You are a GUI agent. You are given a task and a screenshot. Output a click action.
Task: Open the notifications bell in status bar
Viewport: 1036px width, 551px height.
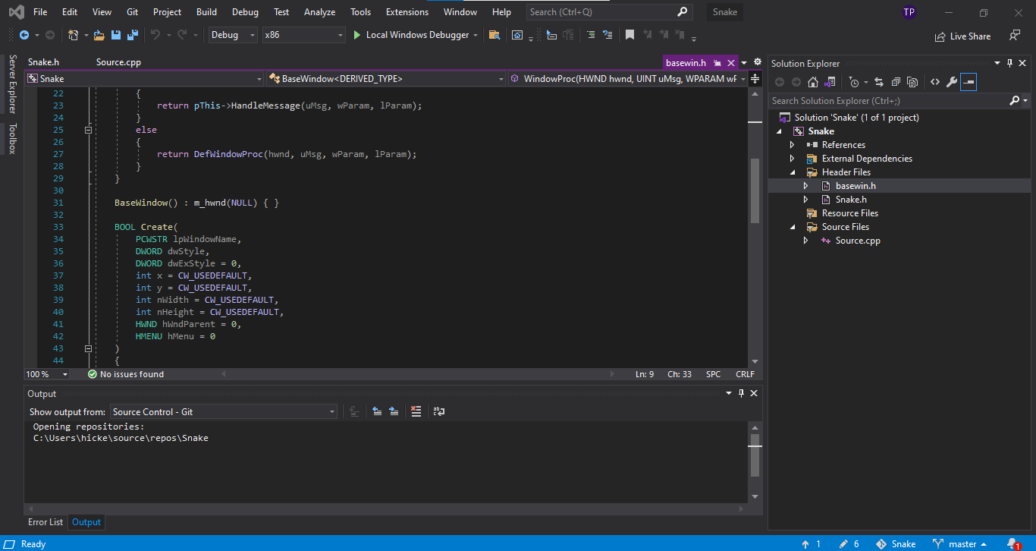(1012, 544)
